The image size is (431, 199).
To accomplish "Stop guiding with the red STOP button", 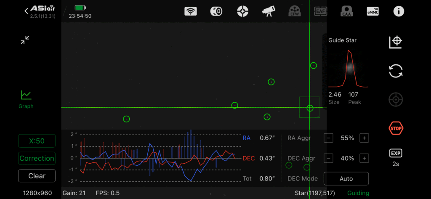I will pyautogui.click(x=396, y=128).
